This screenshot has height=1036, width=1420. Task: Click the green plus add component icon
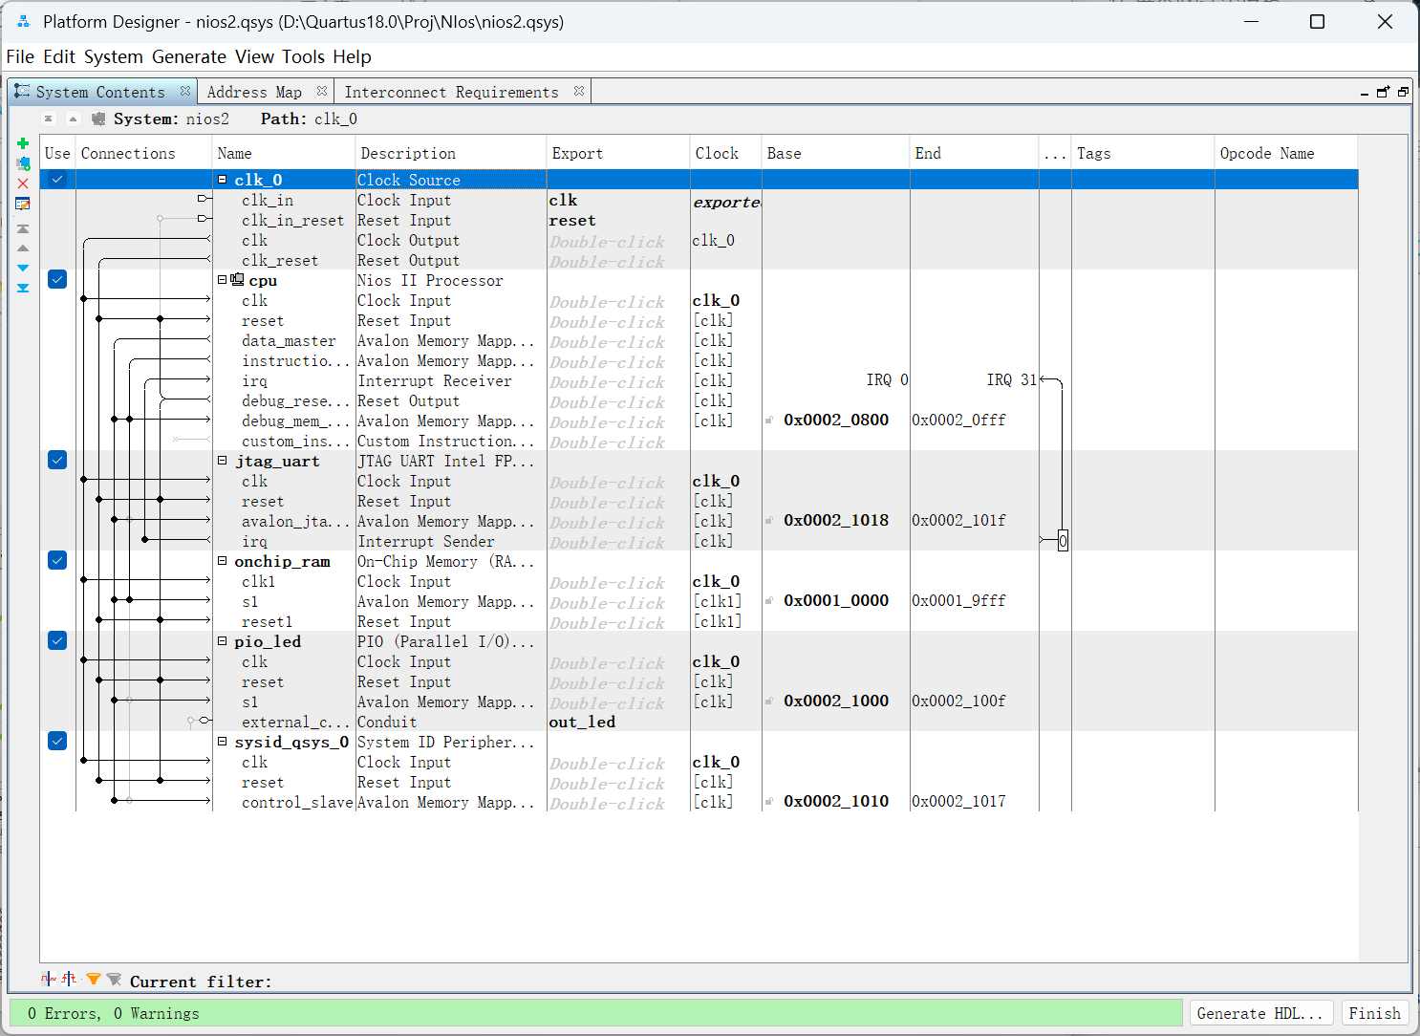(x=23, y=143)
